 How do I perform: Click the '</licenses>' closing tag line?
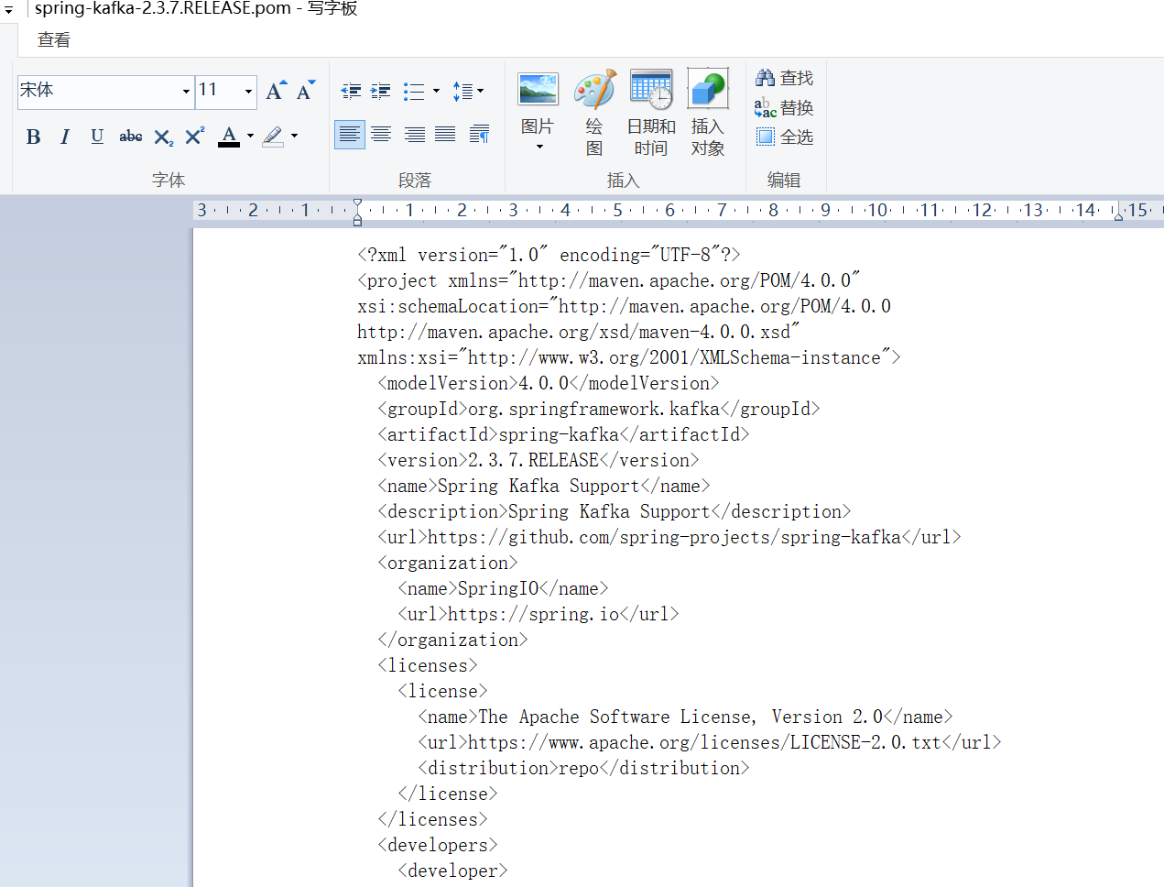click(x=433, y=819)
